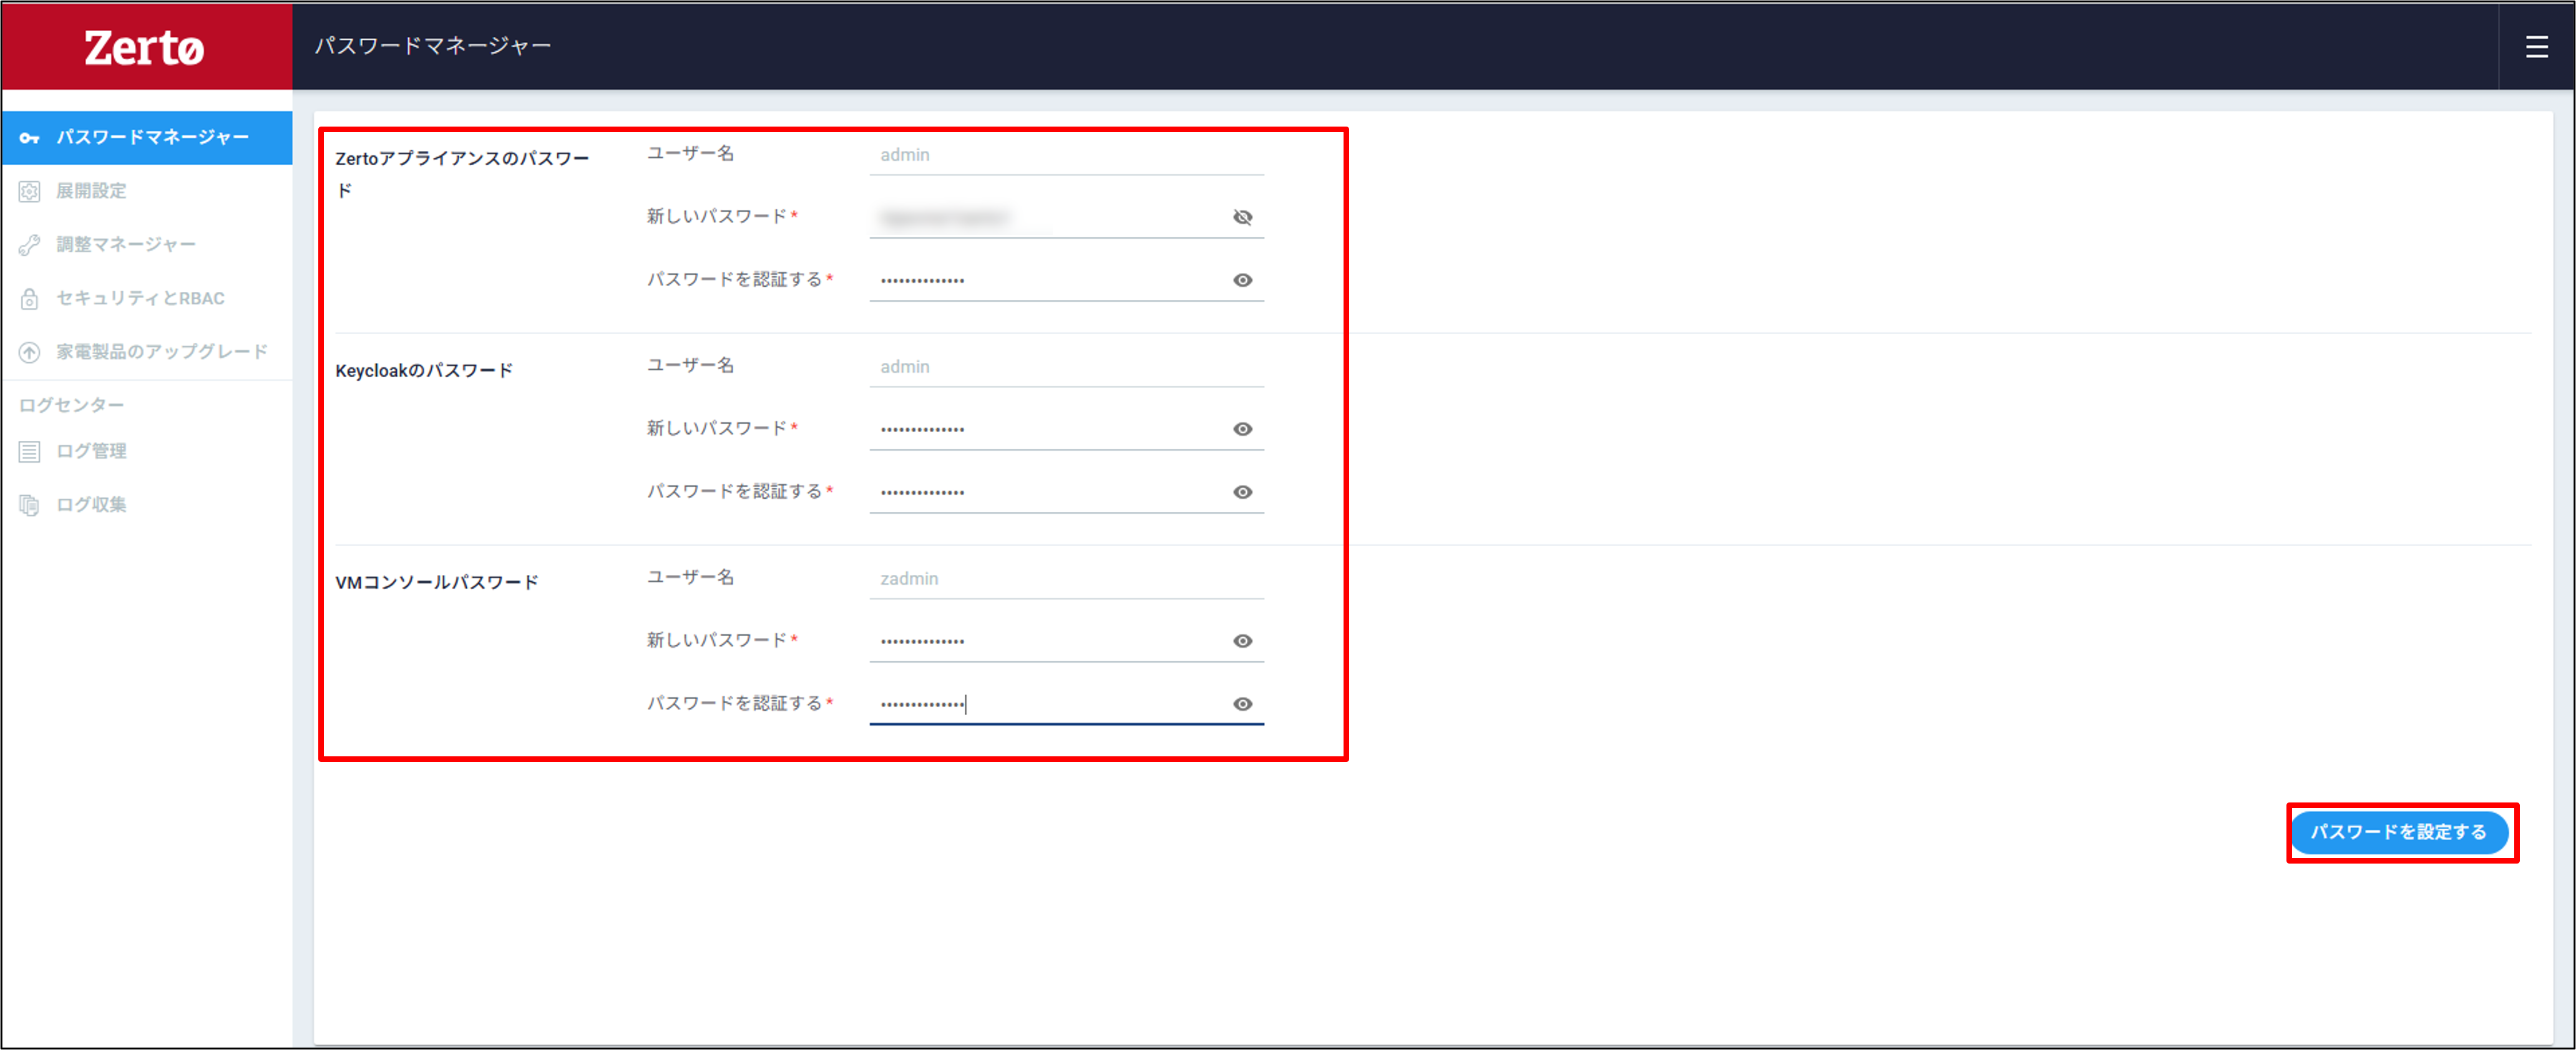Open 家電製品のアップグレード in the sidebar
Image resolution: width=2576 pixels, height=1050 pixels.
[x=147, y=352]
